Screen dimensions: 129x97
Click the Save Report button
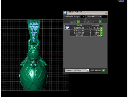point(91,22)
